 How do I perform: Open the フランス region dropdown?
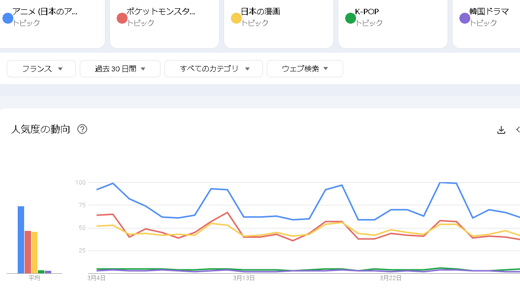pyautogui.click(x=41, y=69)
